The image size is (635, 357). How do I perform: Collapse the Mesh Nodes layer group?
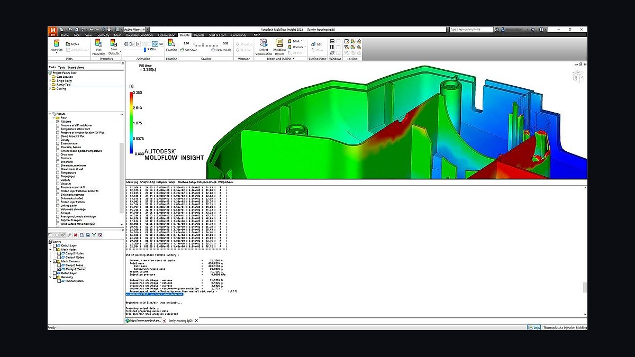tap(50, 250)
